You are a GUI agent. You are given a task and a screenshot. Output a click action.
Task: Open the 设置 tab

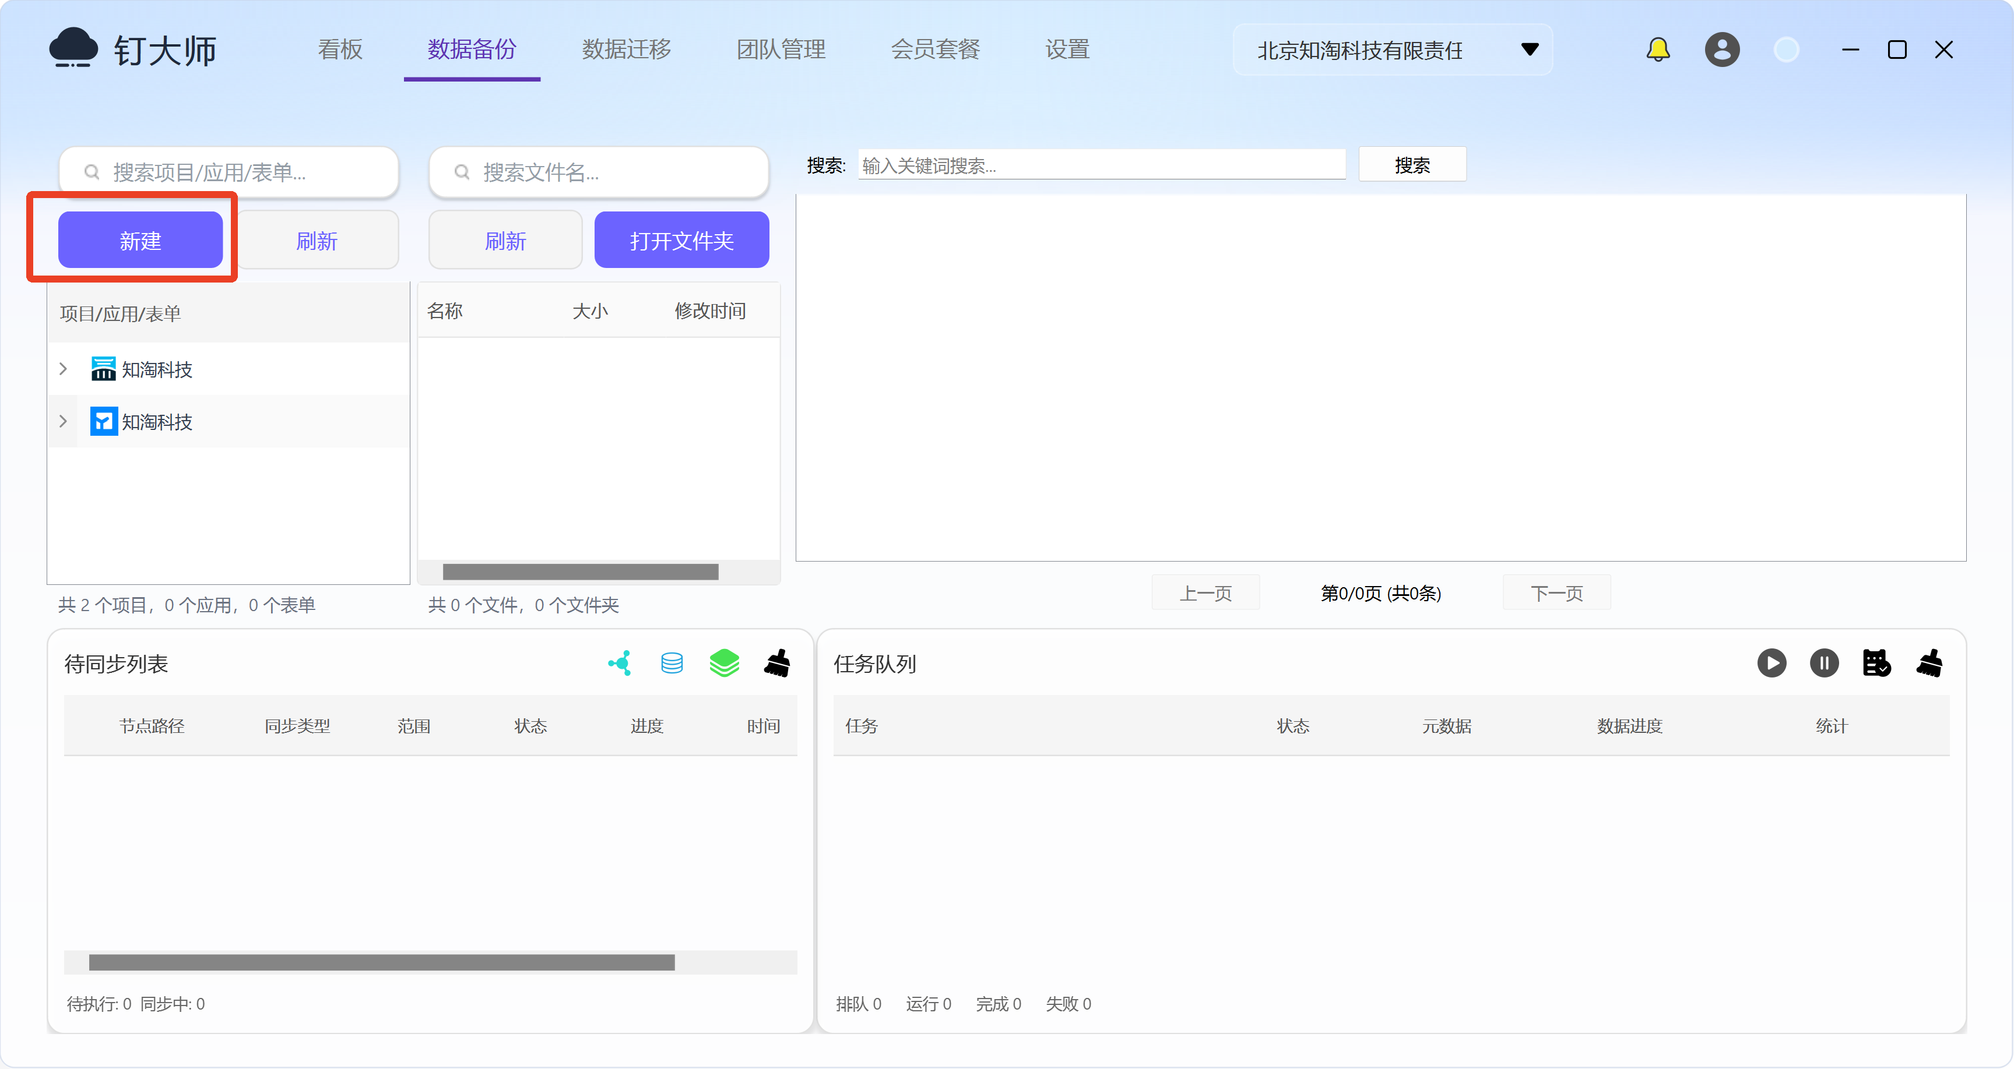[x=1067, y=50]
